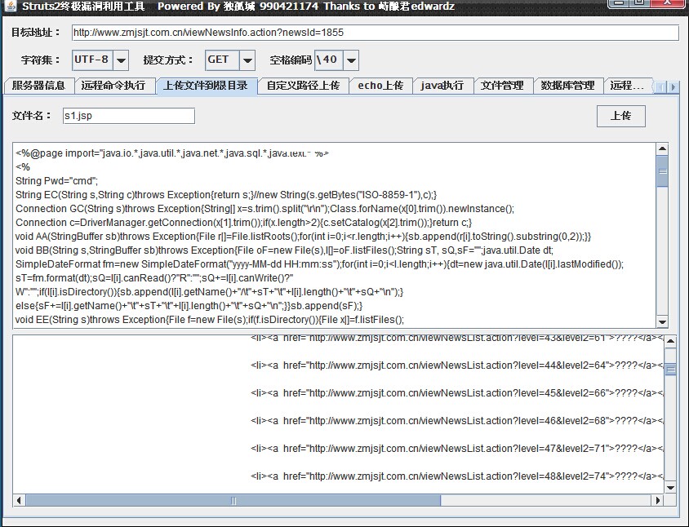Open the GET submit method dropdown
Image resolution: width=689 pixels, height=527 pixels.
pyautogui.click(x=247, y=60)
